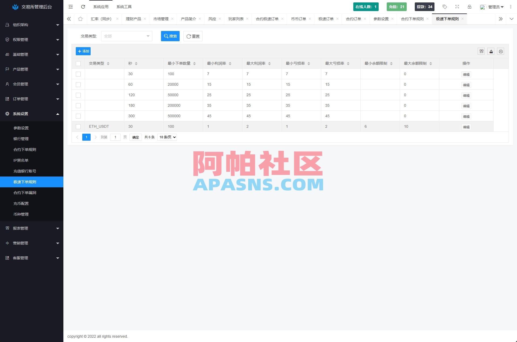Click the lock screen icon
Image resolution: width=517 pixels, height=342 pixels.
tap(470, 7)
